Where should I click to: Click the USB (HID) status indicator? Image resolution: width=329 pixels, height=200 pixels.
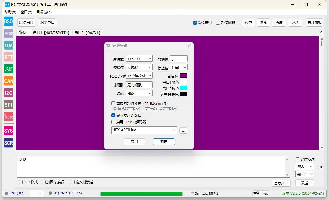(x=15, y=193)
